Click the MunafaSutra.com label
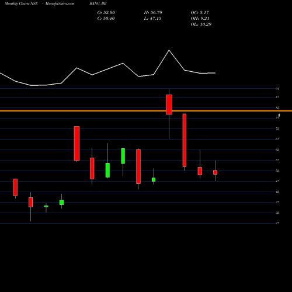The image size is (292, 292). pyautogui.click(x=60, y=4)
